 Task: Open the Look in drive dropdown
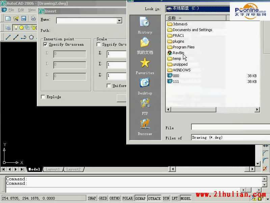(198, 9)
